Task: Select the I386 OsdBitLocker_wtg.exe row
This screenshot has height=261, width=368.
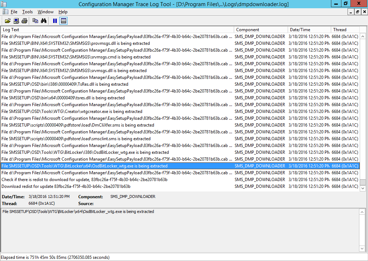Action: pyautogui.click(x=180, y=152)
